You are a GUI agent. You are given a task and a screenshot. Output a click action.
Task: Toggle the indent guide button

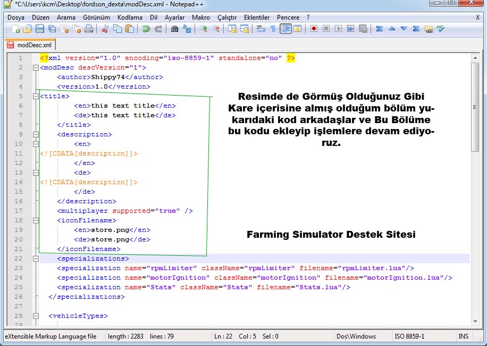286,29
